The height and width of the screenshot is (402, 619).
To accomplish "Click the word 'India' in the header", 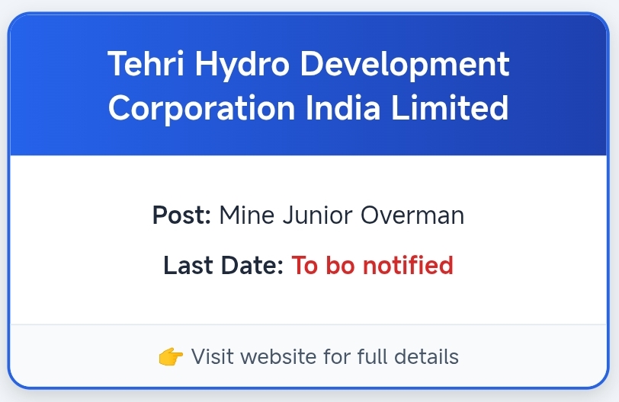I will (x=343, y=107).
